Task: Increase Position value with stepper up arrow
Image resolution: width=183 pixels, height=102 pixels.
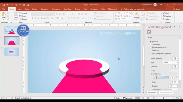Action: [177, 86]
